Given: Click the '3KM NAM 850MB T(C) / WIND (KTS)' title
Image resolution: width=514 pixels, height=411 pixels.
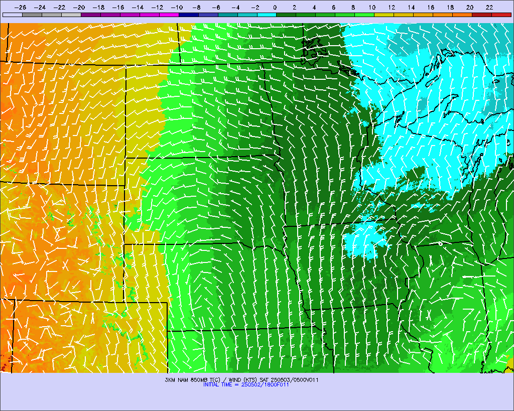Looking at the screenshot, I should coord(211,380).
